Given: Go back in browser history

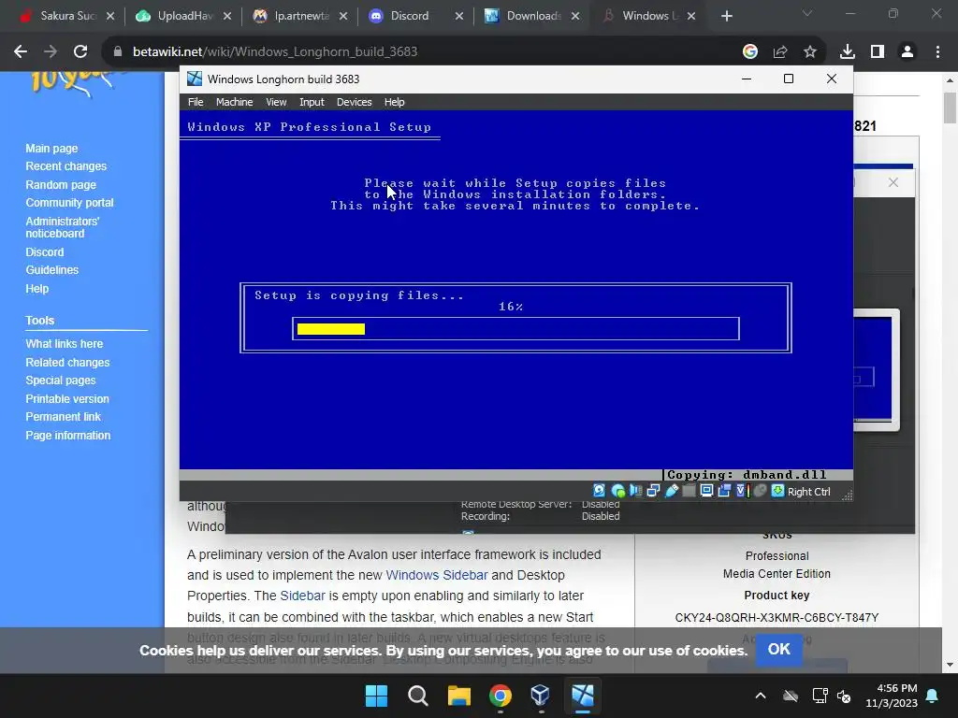Looking at the screenshot, I should (21, 51).
